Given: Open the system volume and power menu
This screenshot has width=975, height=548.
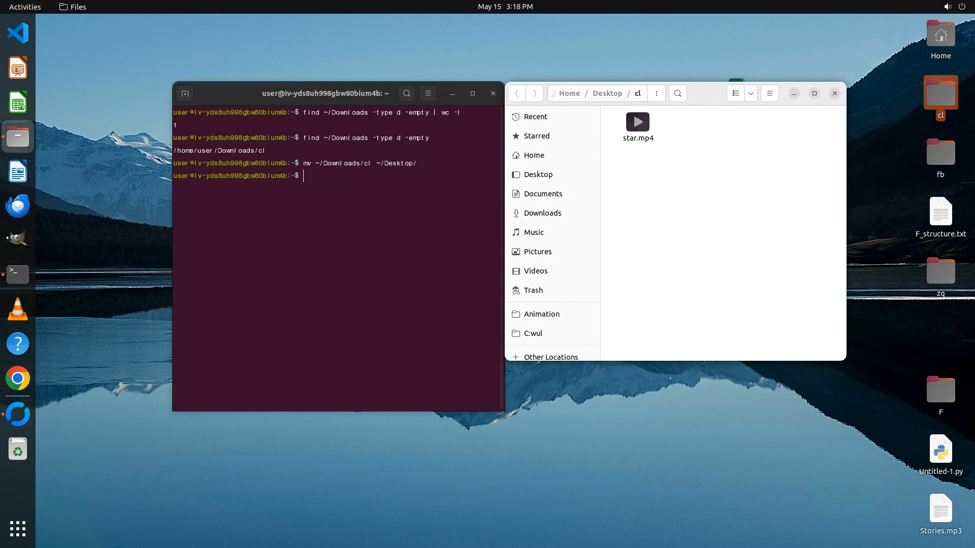Looking at the screenshot, I should pos(954,7).
